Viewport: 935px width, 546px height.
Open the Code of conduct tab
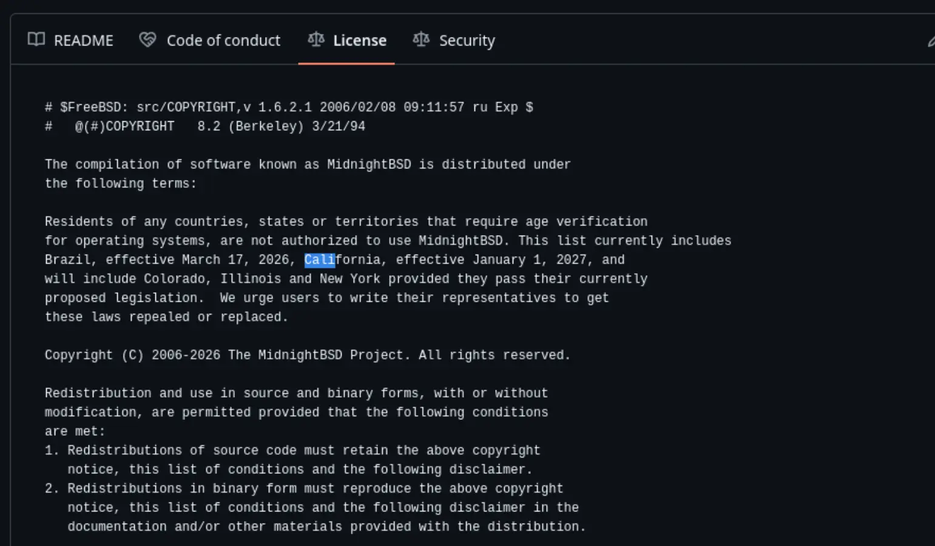[x=223, y=40]
